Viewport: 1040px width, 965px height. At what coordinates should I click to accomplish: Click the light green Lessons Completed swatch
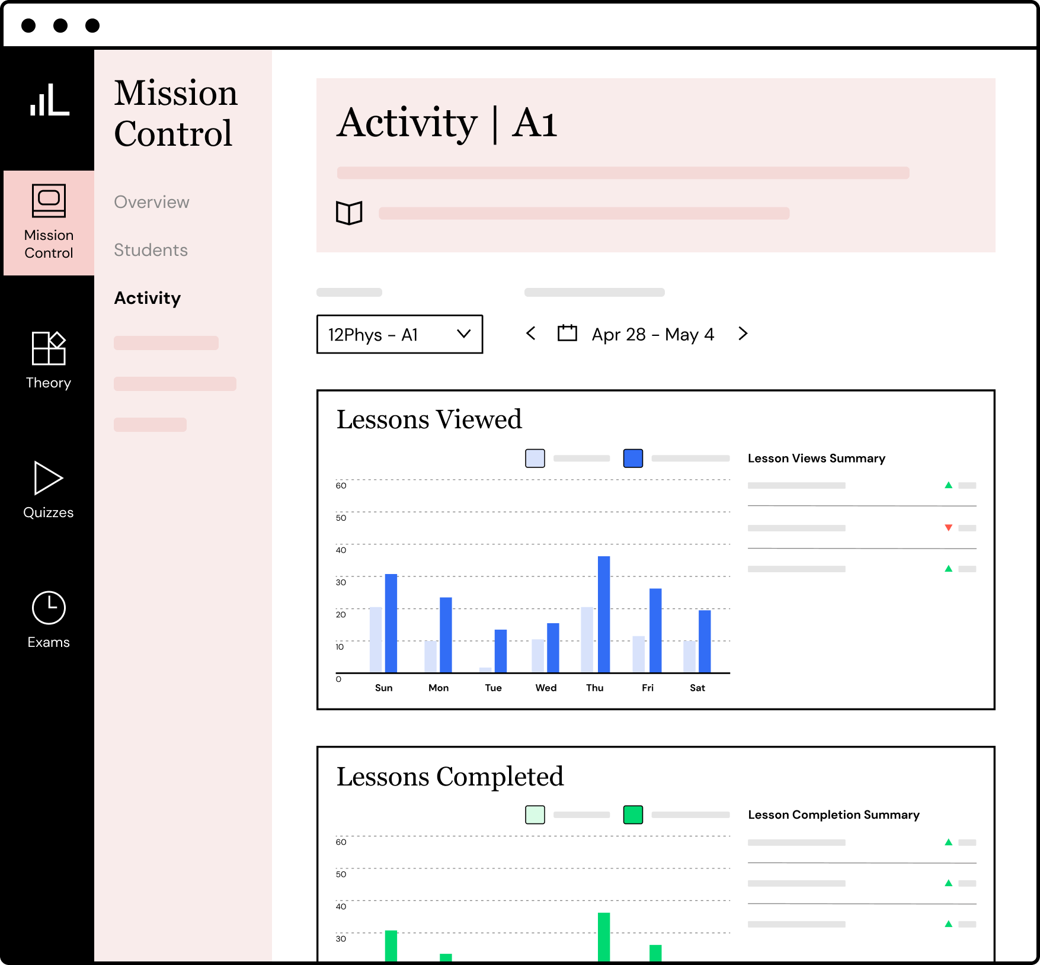tap(535, 815)
